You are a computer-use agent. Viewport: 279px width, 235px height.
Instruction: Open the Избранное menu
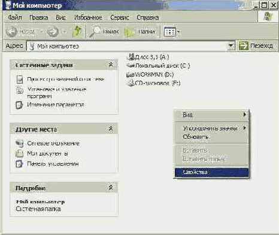coord(88,17)
